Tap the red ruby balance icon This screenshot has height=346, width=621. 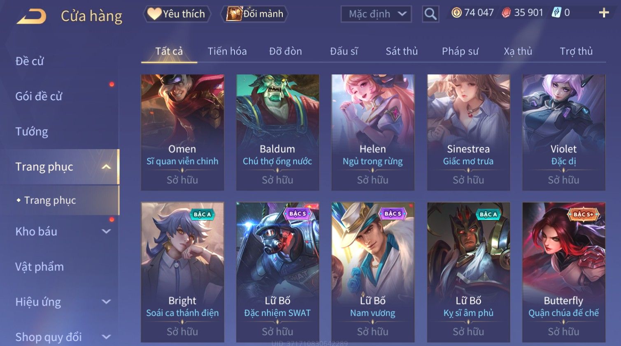click(x=506, y=13)
